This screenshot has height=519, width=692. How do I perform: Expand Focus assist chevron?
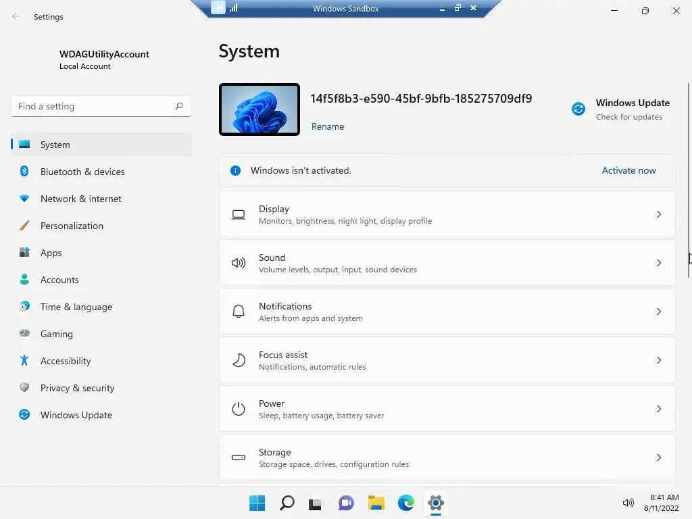pyautogui.click(x=658, y=360)
